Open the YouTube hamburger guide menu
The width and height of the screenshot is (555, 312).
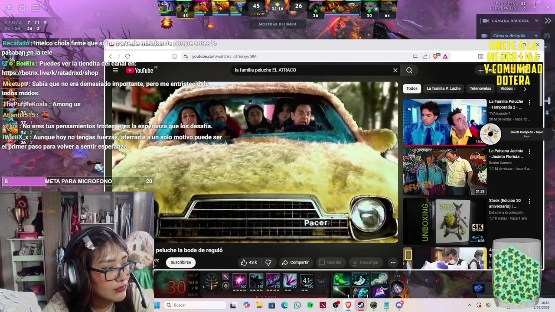click(x=115, y=70)
